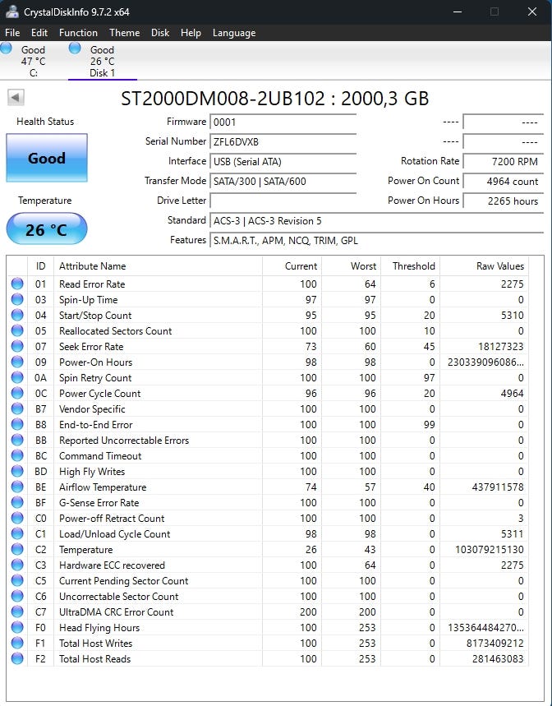Select the C: drive status indicator

coord(7,48)
